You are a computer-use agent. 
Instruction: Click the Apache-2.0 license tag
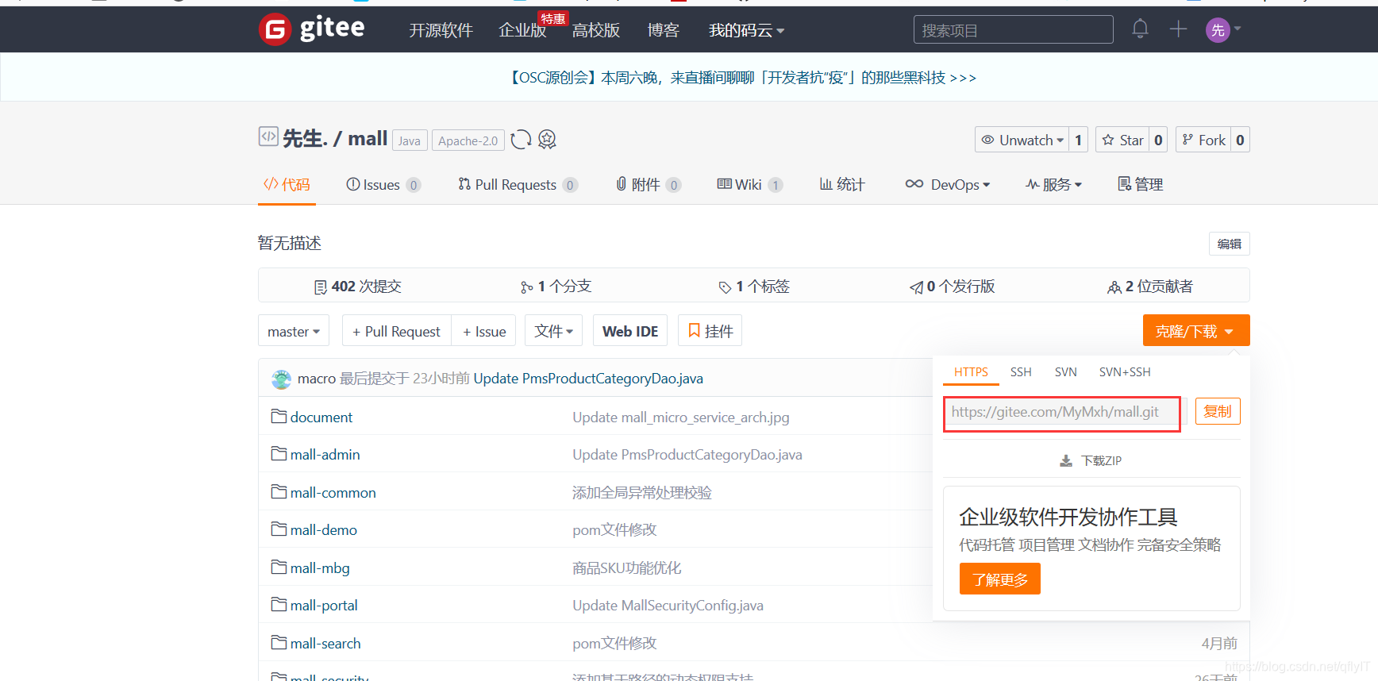point(468,140)
